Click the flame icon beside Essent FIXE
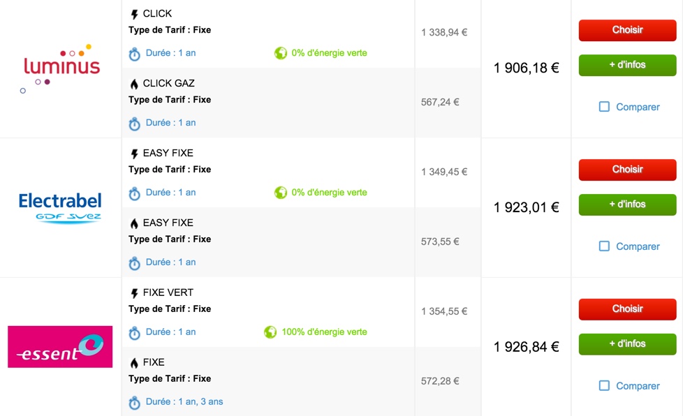Image resolution: width=683 pixels, height=416 pixels. point(135,363)
